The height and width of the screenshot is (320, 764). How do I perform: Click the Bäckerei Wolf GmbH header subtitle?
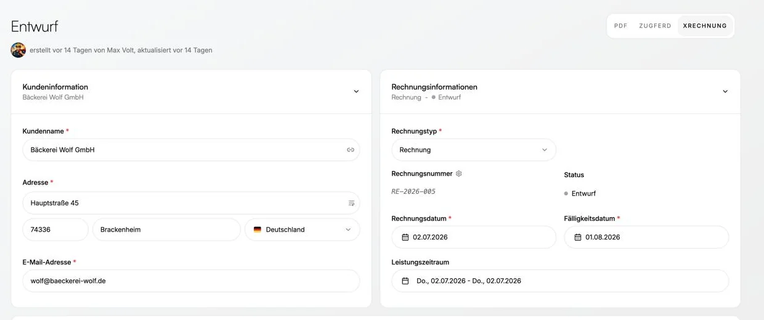pos(53,97)
